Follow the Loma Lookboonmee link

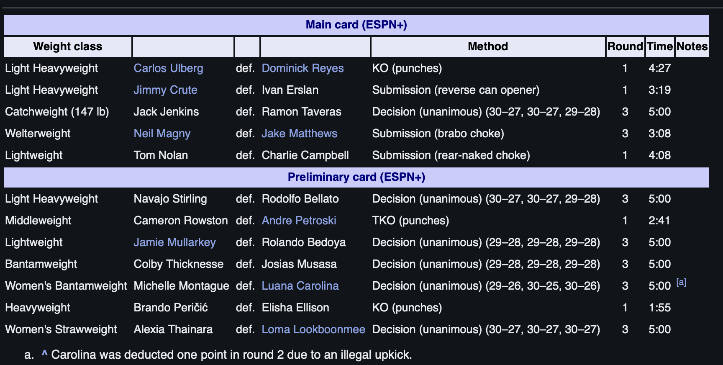313,329
